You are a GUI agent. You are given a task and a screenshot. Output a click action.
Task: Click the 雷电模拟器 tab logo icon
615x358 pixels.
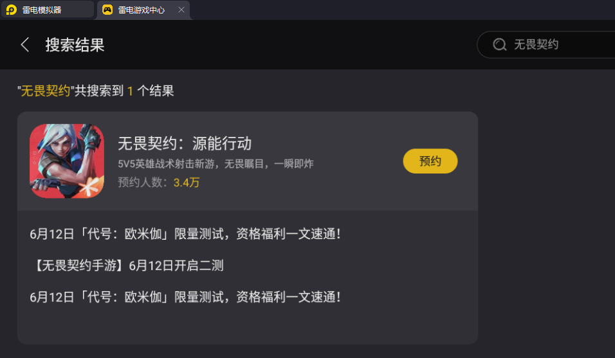point(11,10)
